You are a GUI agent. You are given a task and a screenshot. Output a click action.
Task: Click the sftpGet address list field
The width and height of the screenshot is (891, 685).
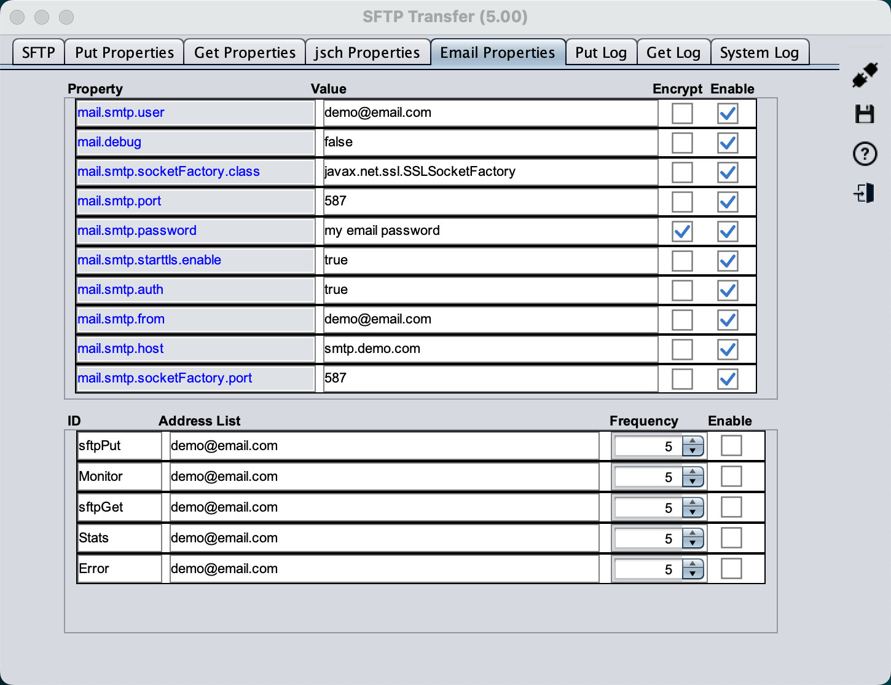click(x=383, y=507)
